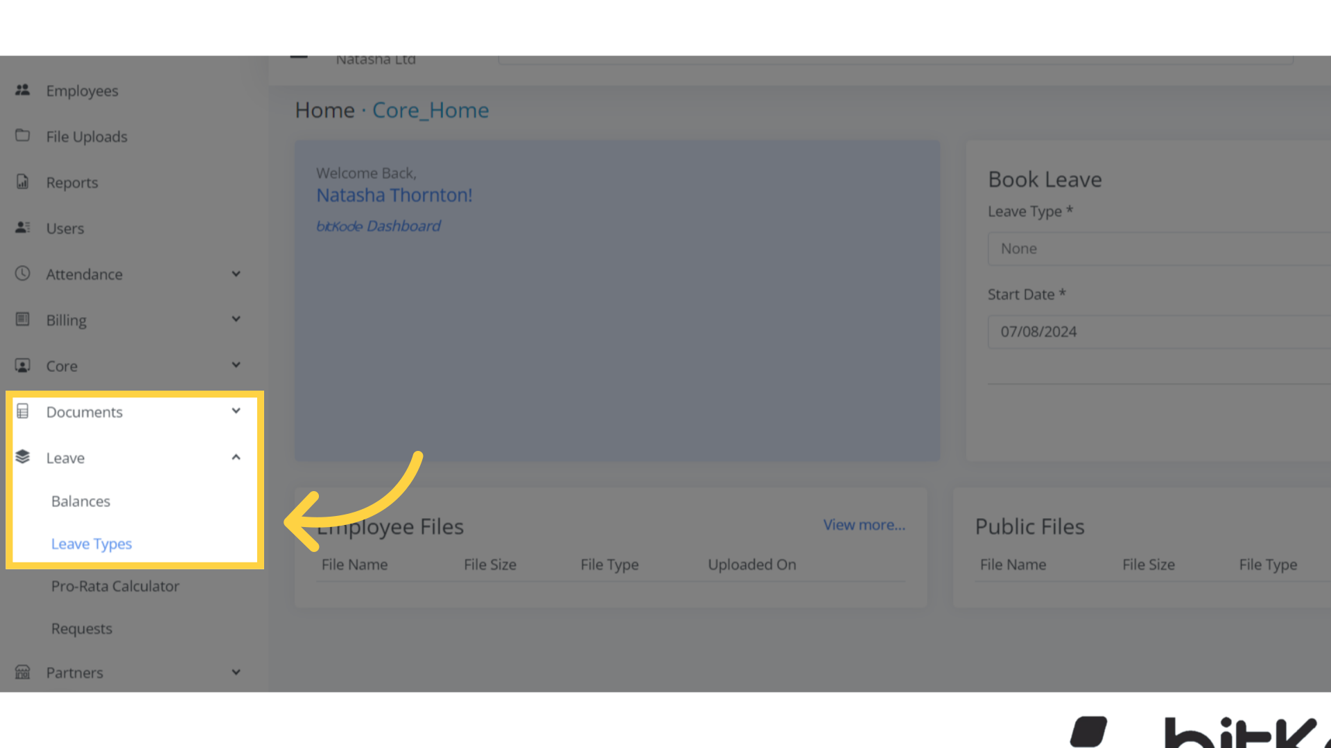The image size is (1331, 748).
Task: Open Balances in the Leave menu
Action: [x=80, y=501]
